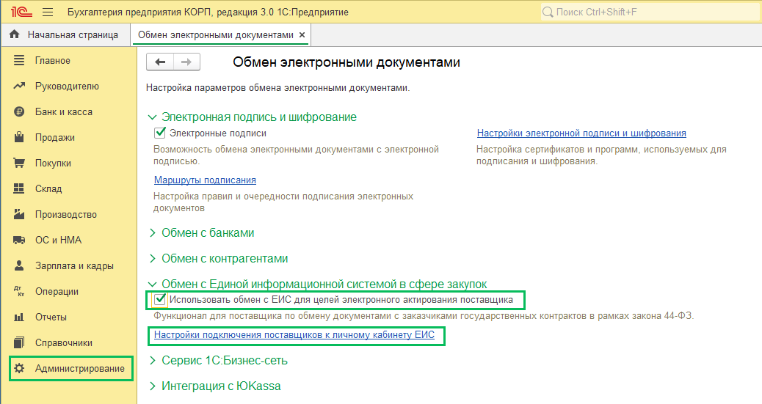The height and width of the screenshot is (404, 762).
Task: Expand the Обмен с банками section
Action: (152, 233)
